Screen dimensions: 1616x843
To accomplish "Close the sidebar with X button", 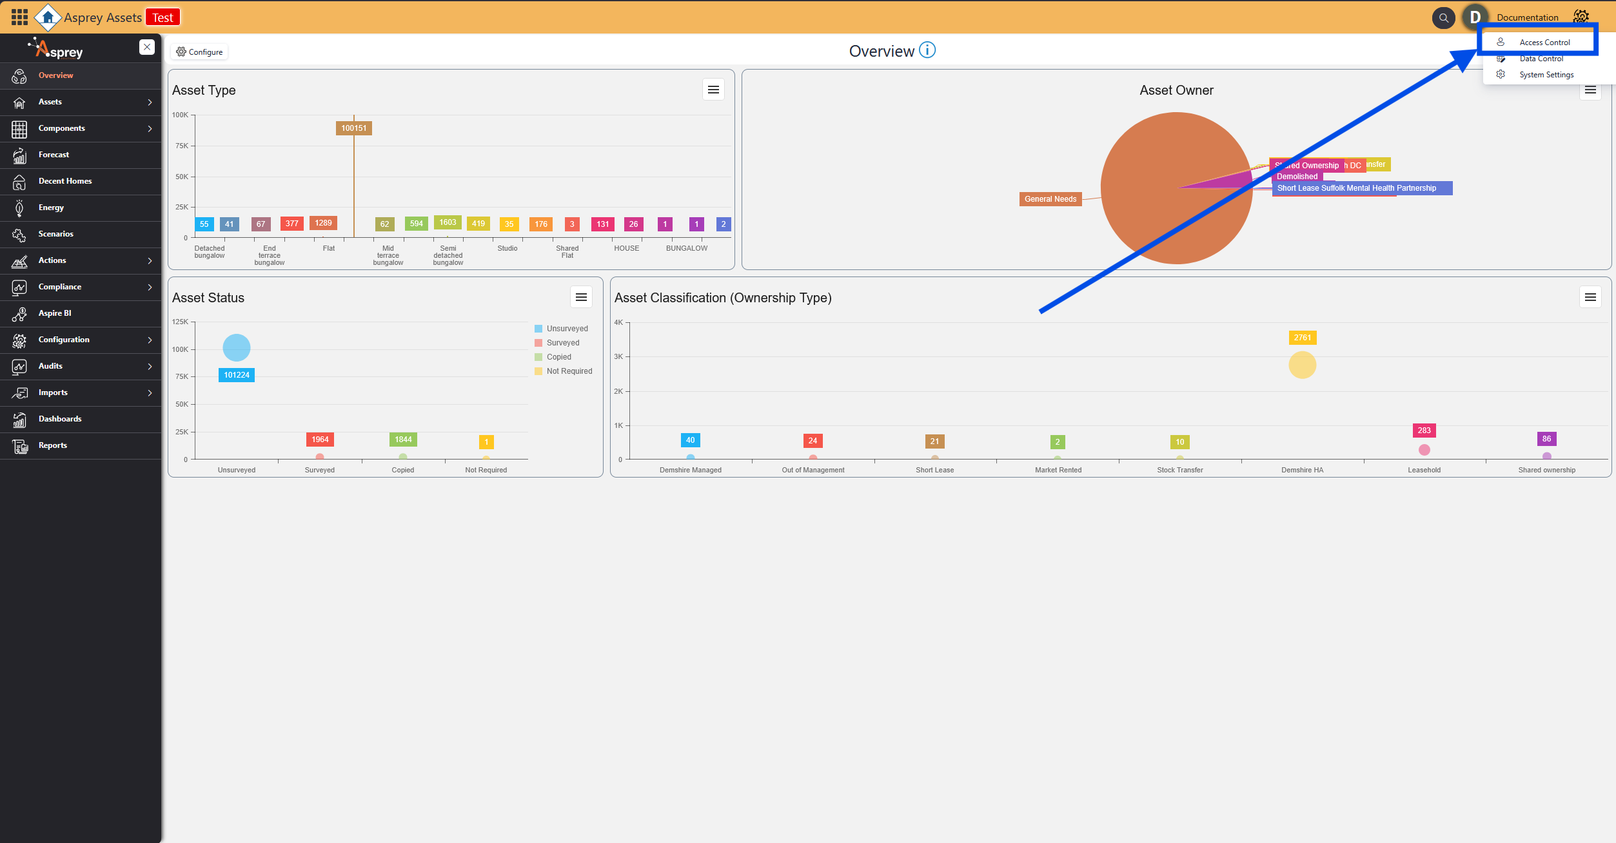I will (147, 47).
